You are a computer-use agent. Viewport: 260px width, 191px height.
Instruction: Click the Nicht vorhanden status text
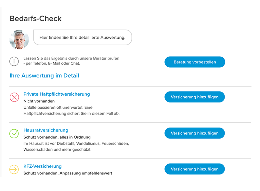tap(39, 101)
